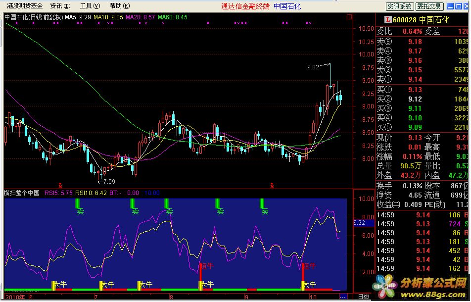Click the 涨幅 0.11% value
Viewport: 471px width, 302px height.
coord(413,156)
